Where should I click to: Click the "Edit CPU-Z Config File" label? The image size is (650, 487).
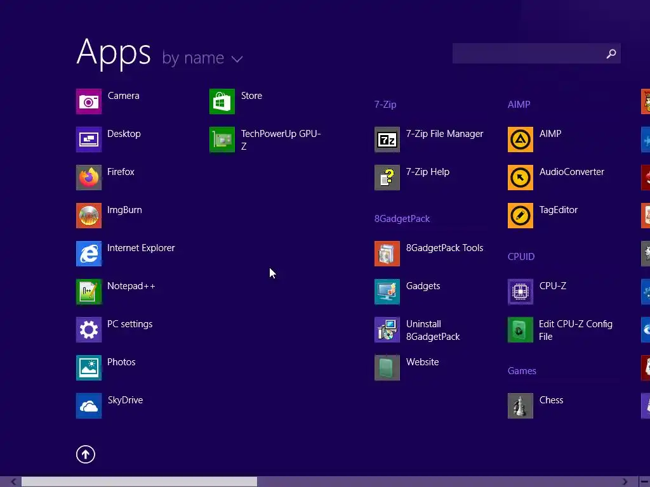[576, 330]
